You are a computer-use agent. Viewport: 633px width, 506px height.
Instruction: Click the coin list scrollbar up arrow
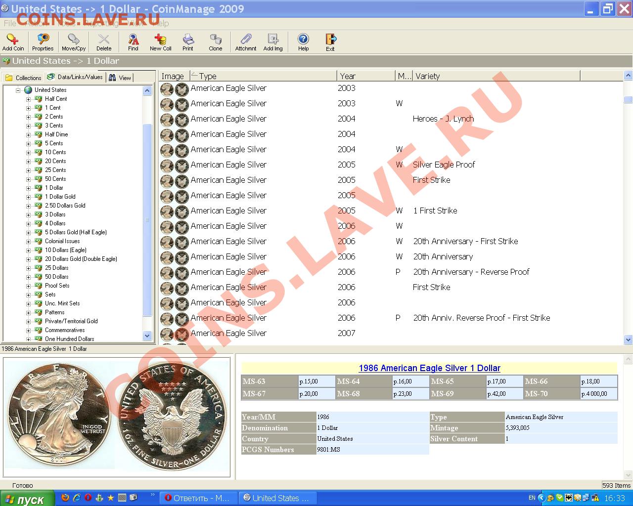pos(628,76)
